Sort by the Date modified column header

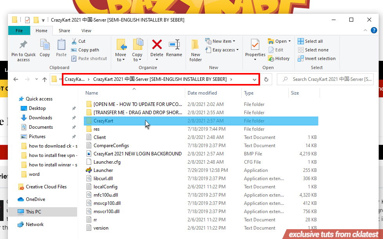pyautogui.click(x=213, y=93)
